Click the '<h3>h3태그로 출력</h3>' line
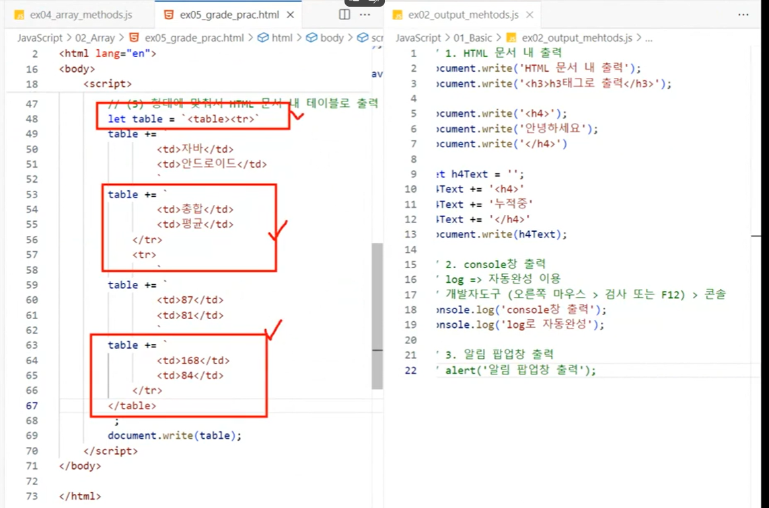Image resolution: width=769 pixels, height=508 pixels. pos(554,83)
